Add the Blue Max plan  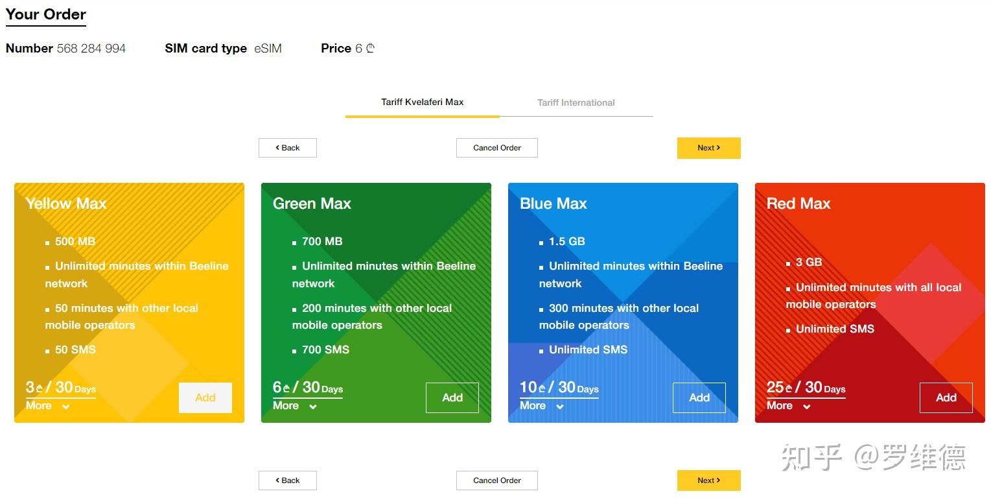click(699, 397)
